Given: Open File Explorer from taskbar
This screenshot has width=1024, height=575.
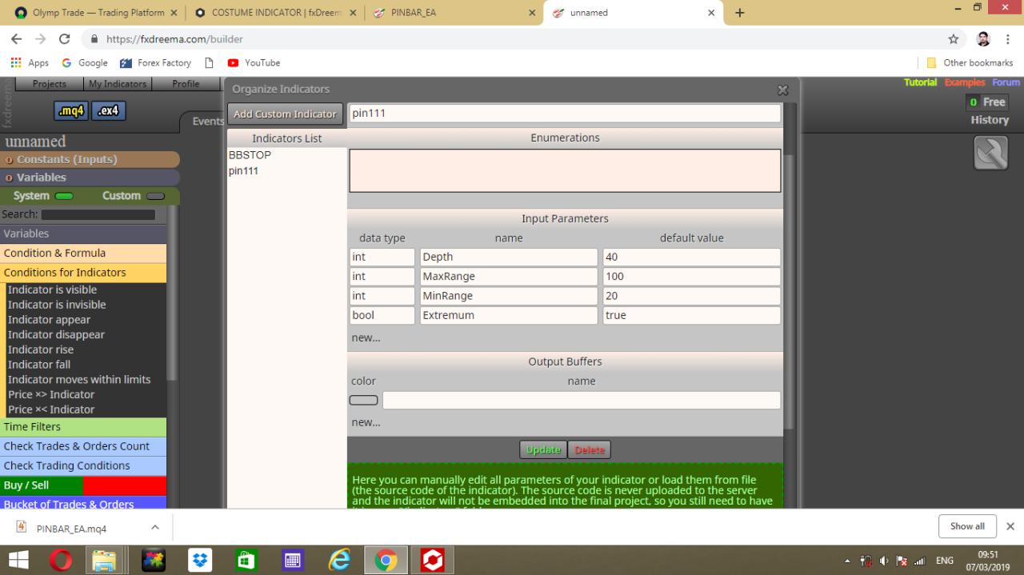Looking at the screenshot, I should (103, 560).
